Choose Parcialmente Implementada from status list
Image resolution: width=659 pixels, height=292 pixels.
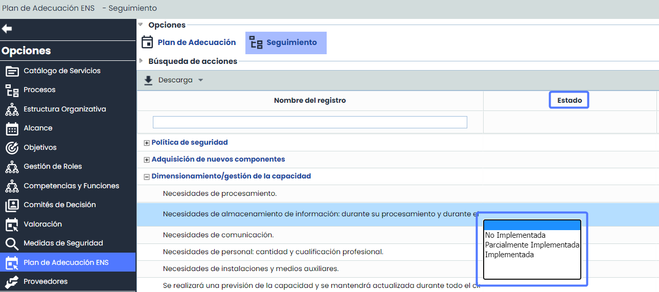tap(532, 245)
